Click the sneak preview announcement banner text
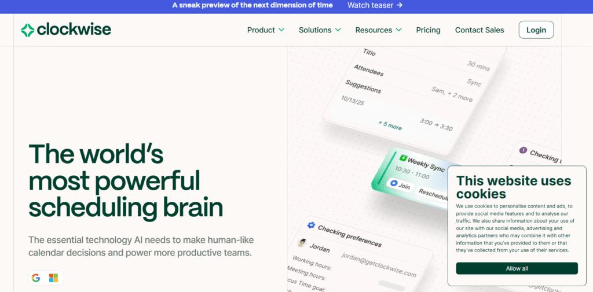Viewport: 593px width, 292px height. [252, 5]
